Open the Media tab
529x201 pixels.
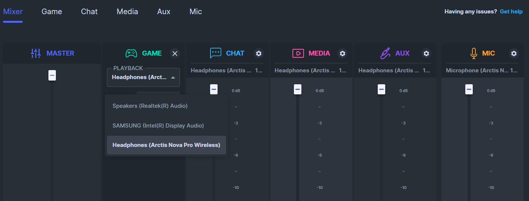[127, 12]
